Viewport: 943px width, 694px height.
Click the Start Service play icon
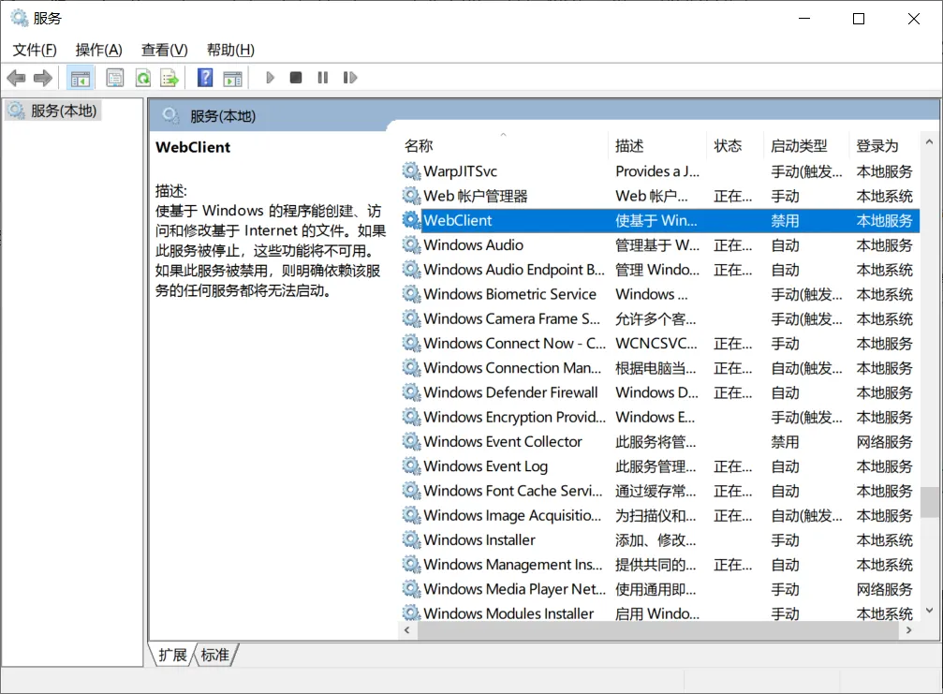270,78
